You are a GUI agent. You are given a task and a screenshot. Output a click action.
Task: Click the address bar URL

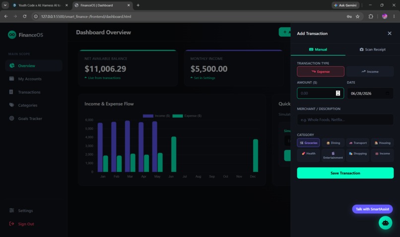click(86, 16)
